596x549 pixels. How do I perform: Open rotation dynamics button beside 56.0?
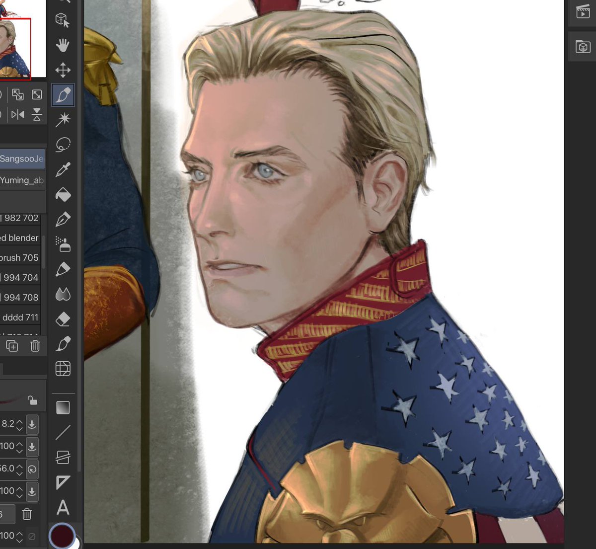32,469
